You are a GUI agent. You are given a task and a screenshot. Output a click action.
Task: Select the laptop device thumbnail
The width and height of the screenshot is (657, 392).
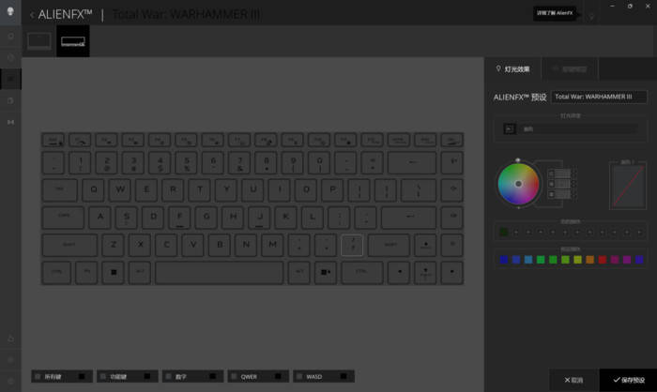pos(39,40)
